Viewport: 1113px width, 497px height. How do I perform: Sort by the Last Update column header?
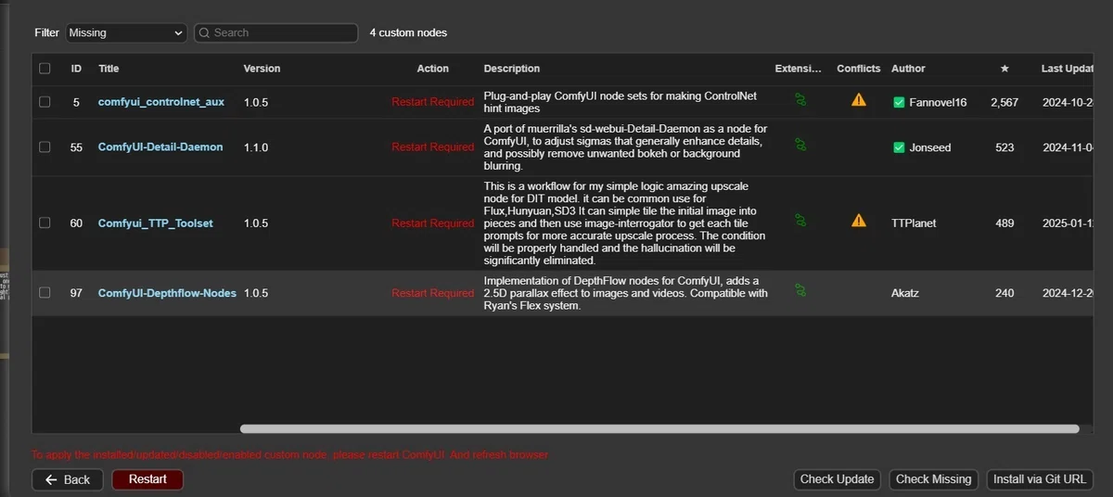click(1068, 69)
